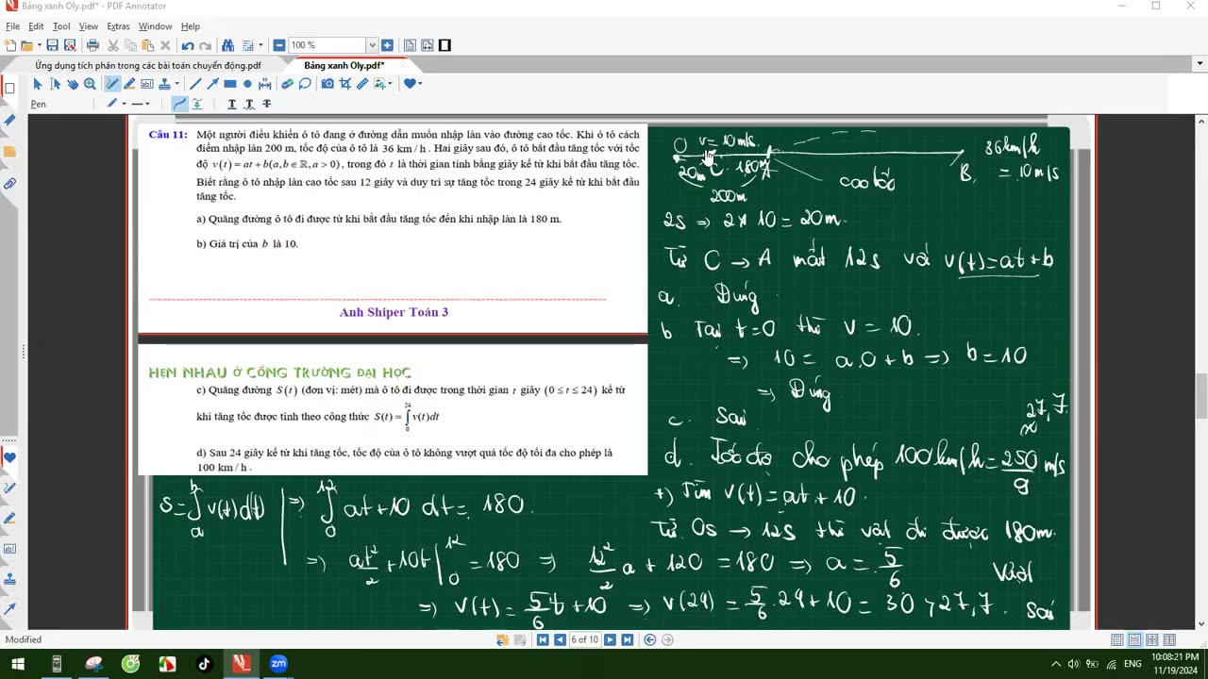This screenshot has height=679, width=1208.
Task: Expand the insert image tool dropdown
Action: (x=390, y=84)
